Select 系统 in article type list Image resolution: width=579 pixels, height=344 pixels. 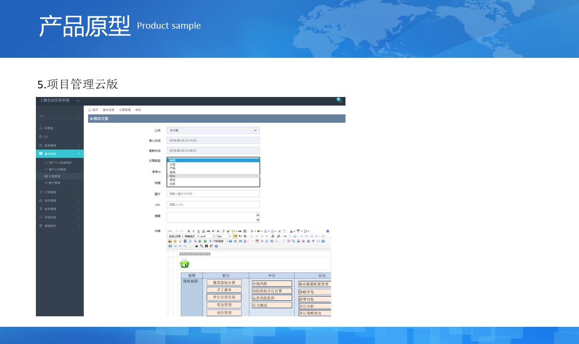(213, 172)
